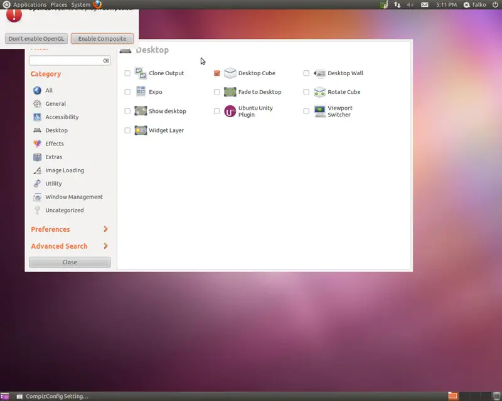502x401 pixels.
Task: Clear the filter box with its clear icon
Action: coord(106,61)
